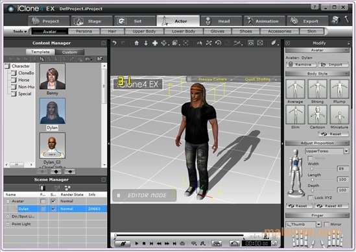This screenshot has width=356, height=252.
Task: Open the Export tab
Action: [307, 21]
